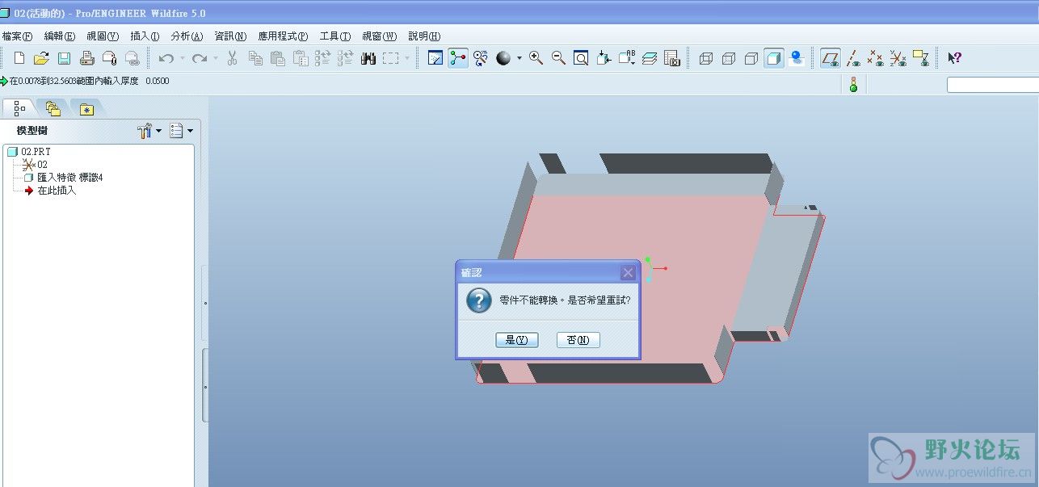Create a new file with the blank page icon
The height and width of the screenshot is (487, 1039).
click(19, 58)
